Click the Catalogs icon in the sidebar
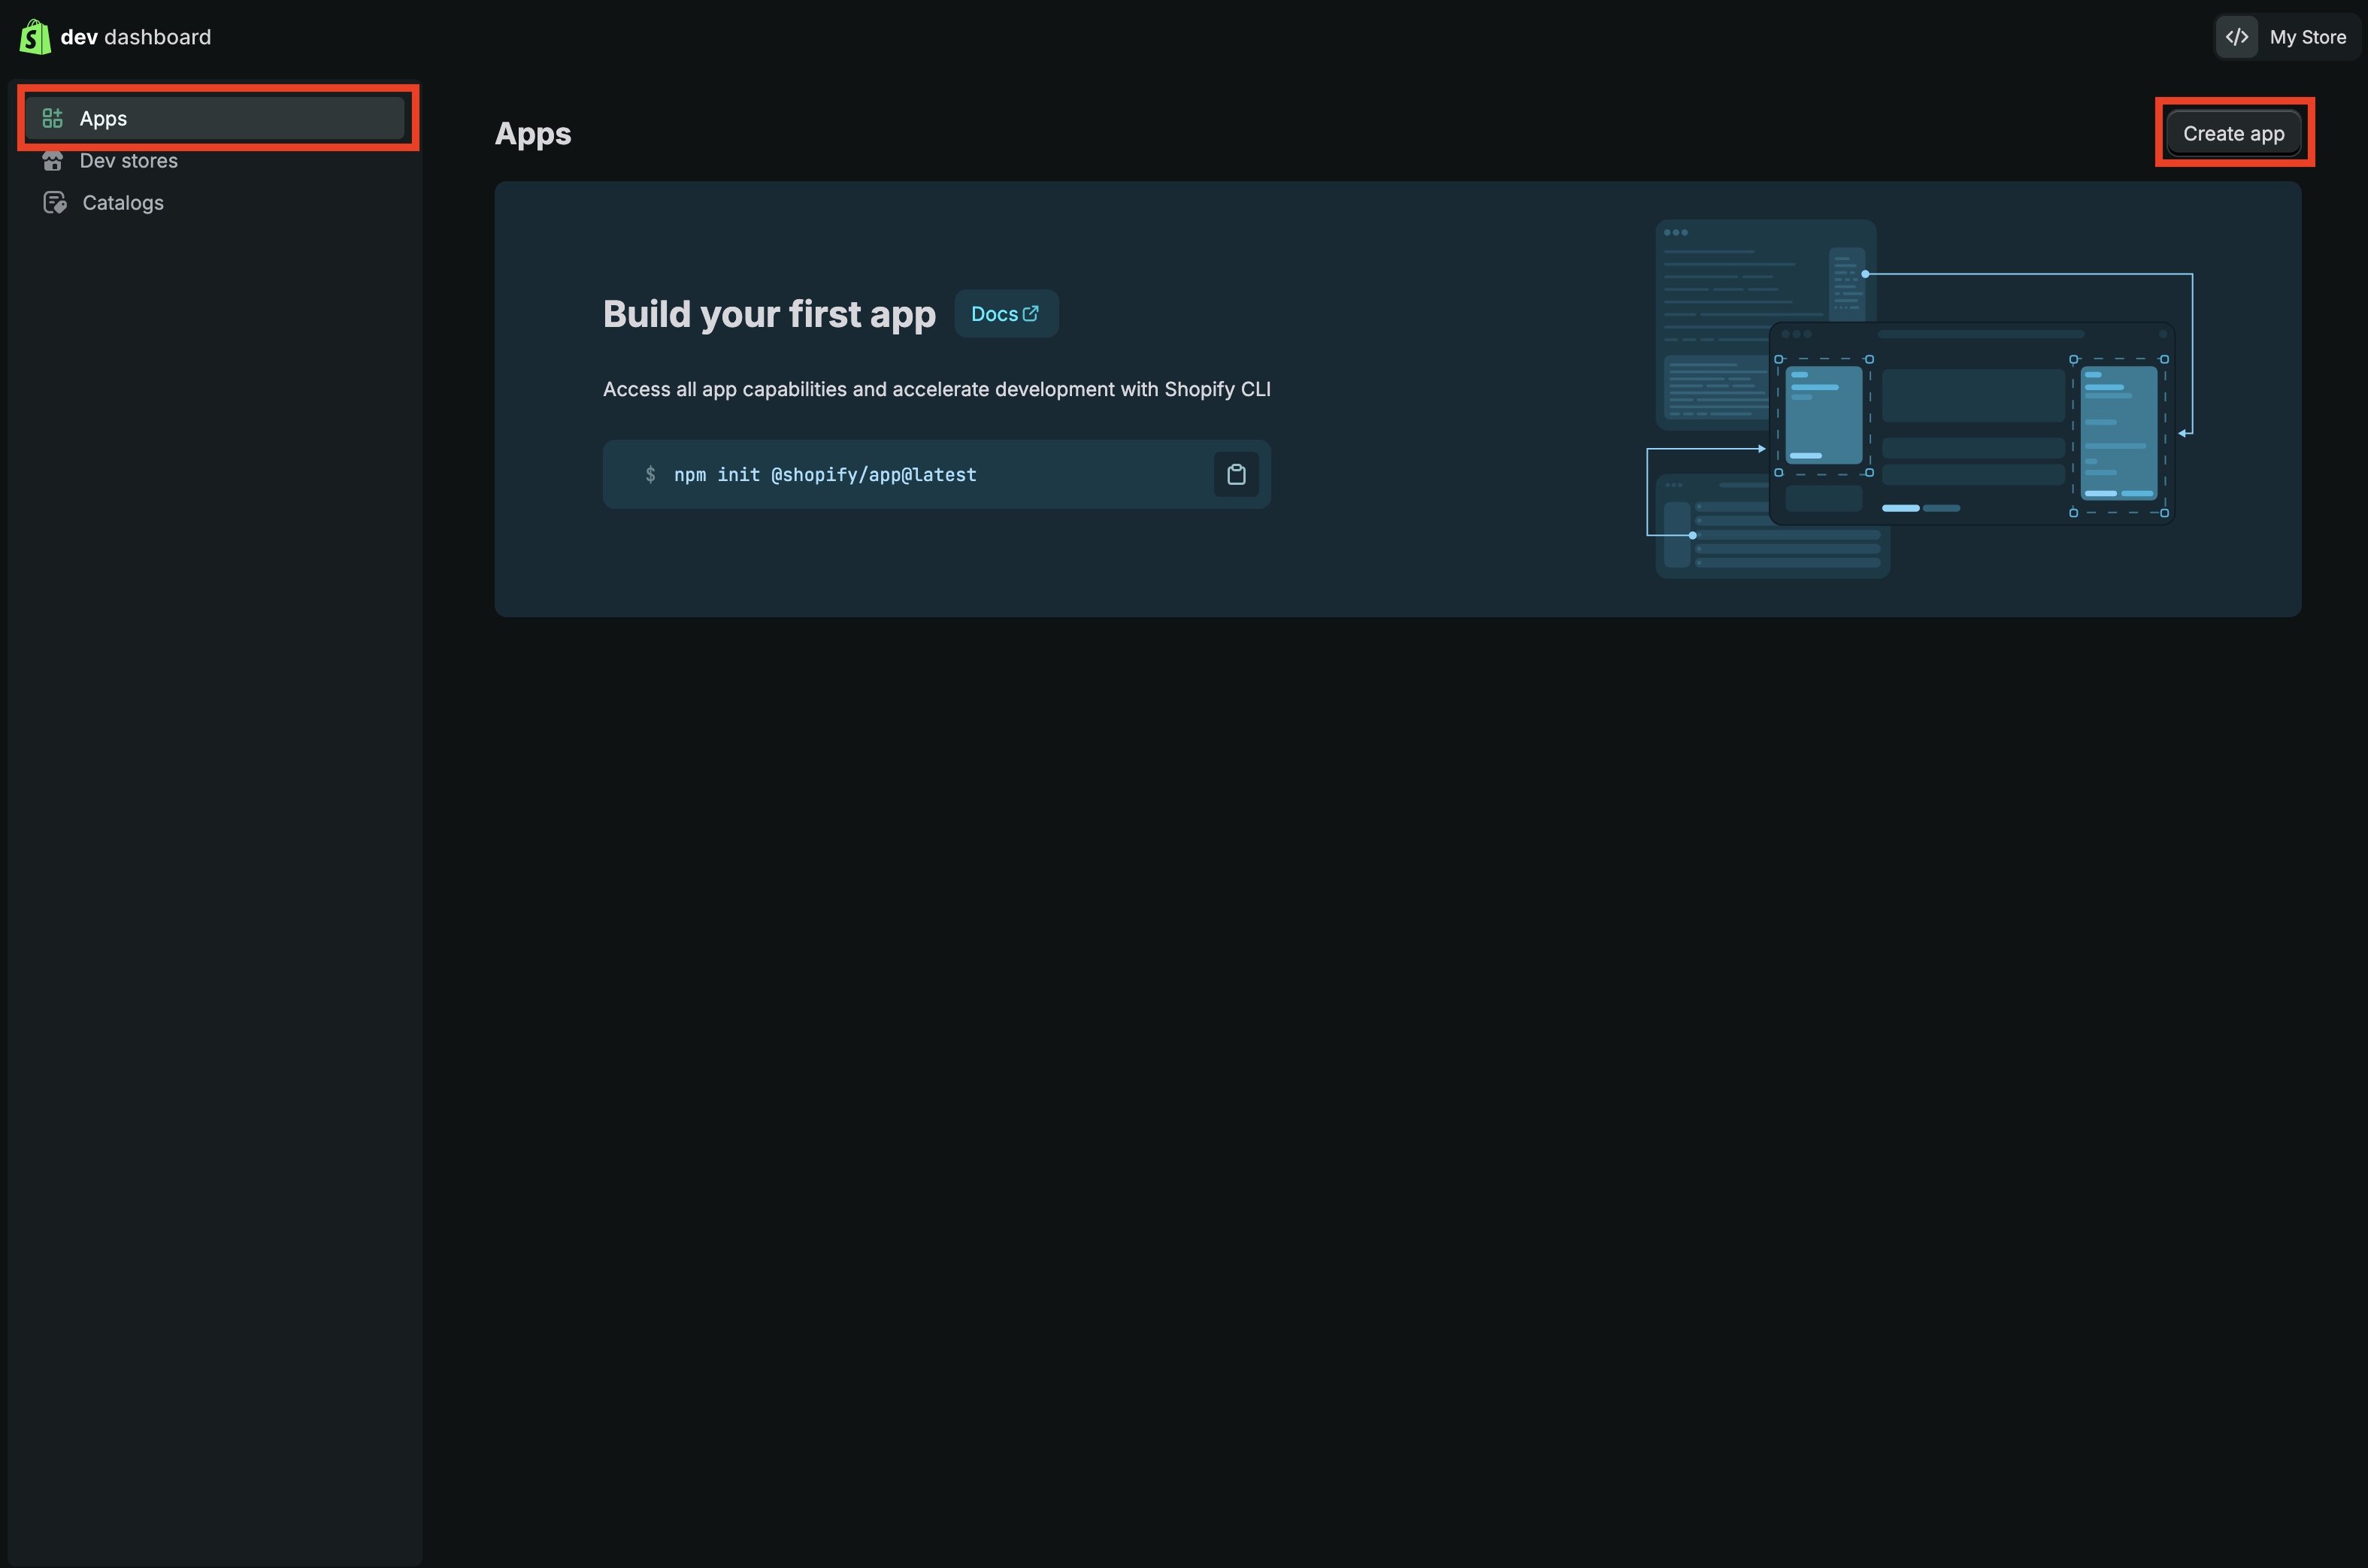This screenshot has height=1568, width=2368. tap(55, 202)
